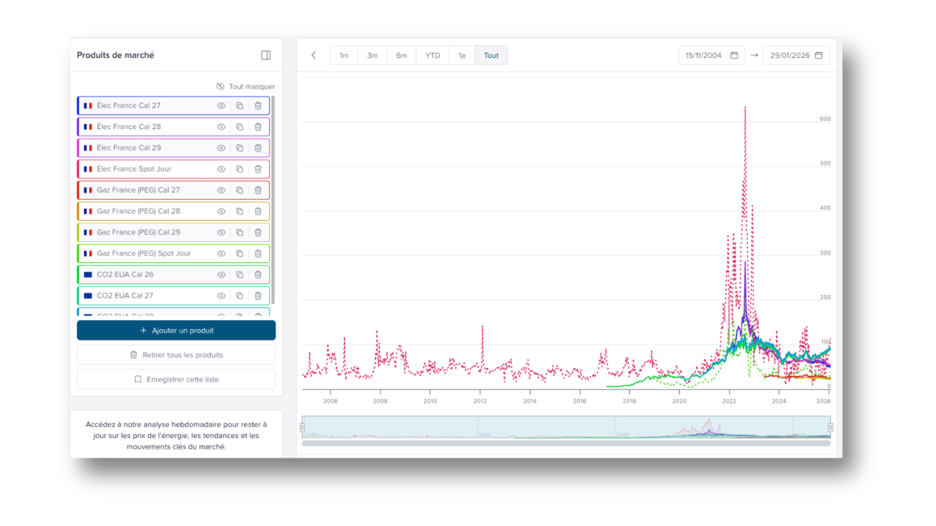Remove CO2 EUA Cal 26 from list

[258, 275]
